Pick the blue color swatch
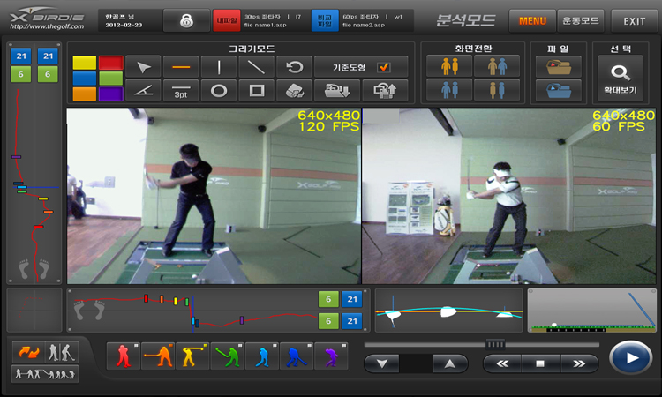 coord(85,78)
